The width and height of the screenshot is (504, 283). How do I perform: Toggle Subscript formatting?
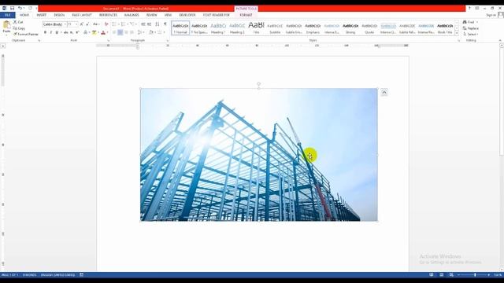72,32
